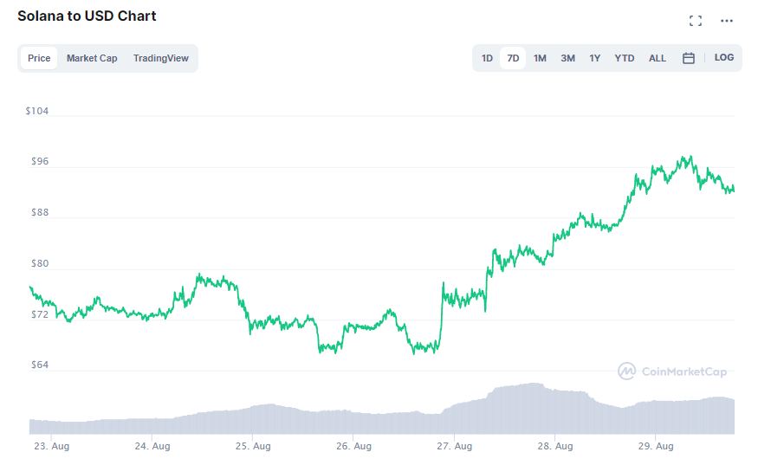The width and height of the screenshot is (758, 465).
Task: Enter fullscreen chart mode
Action: tap(695, 21)
